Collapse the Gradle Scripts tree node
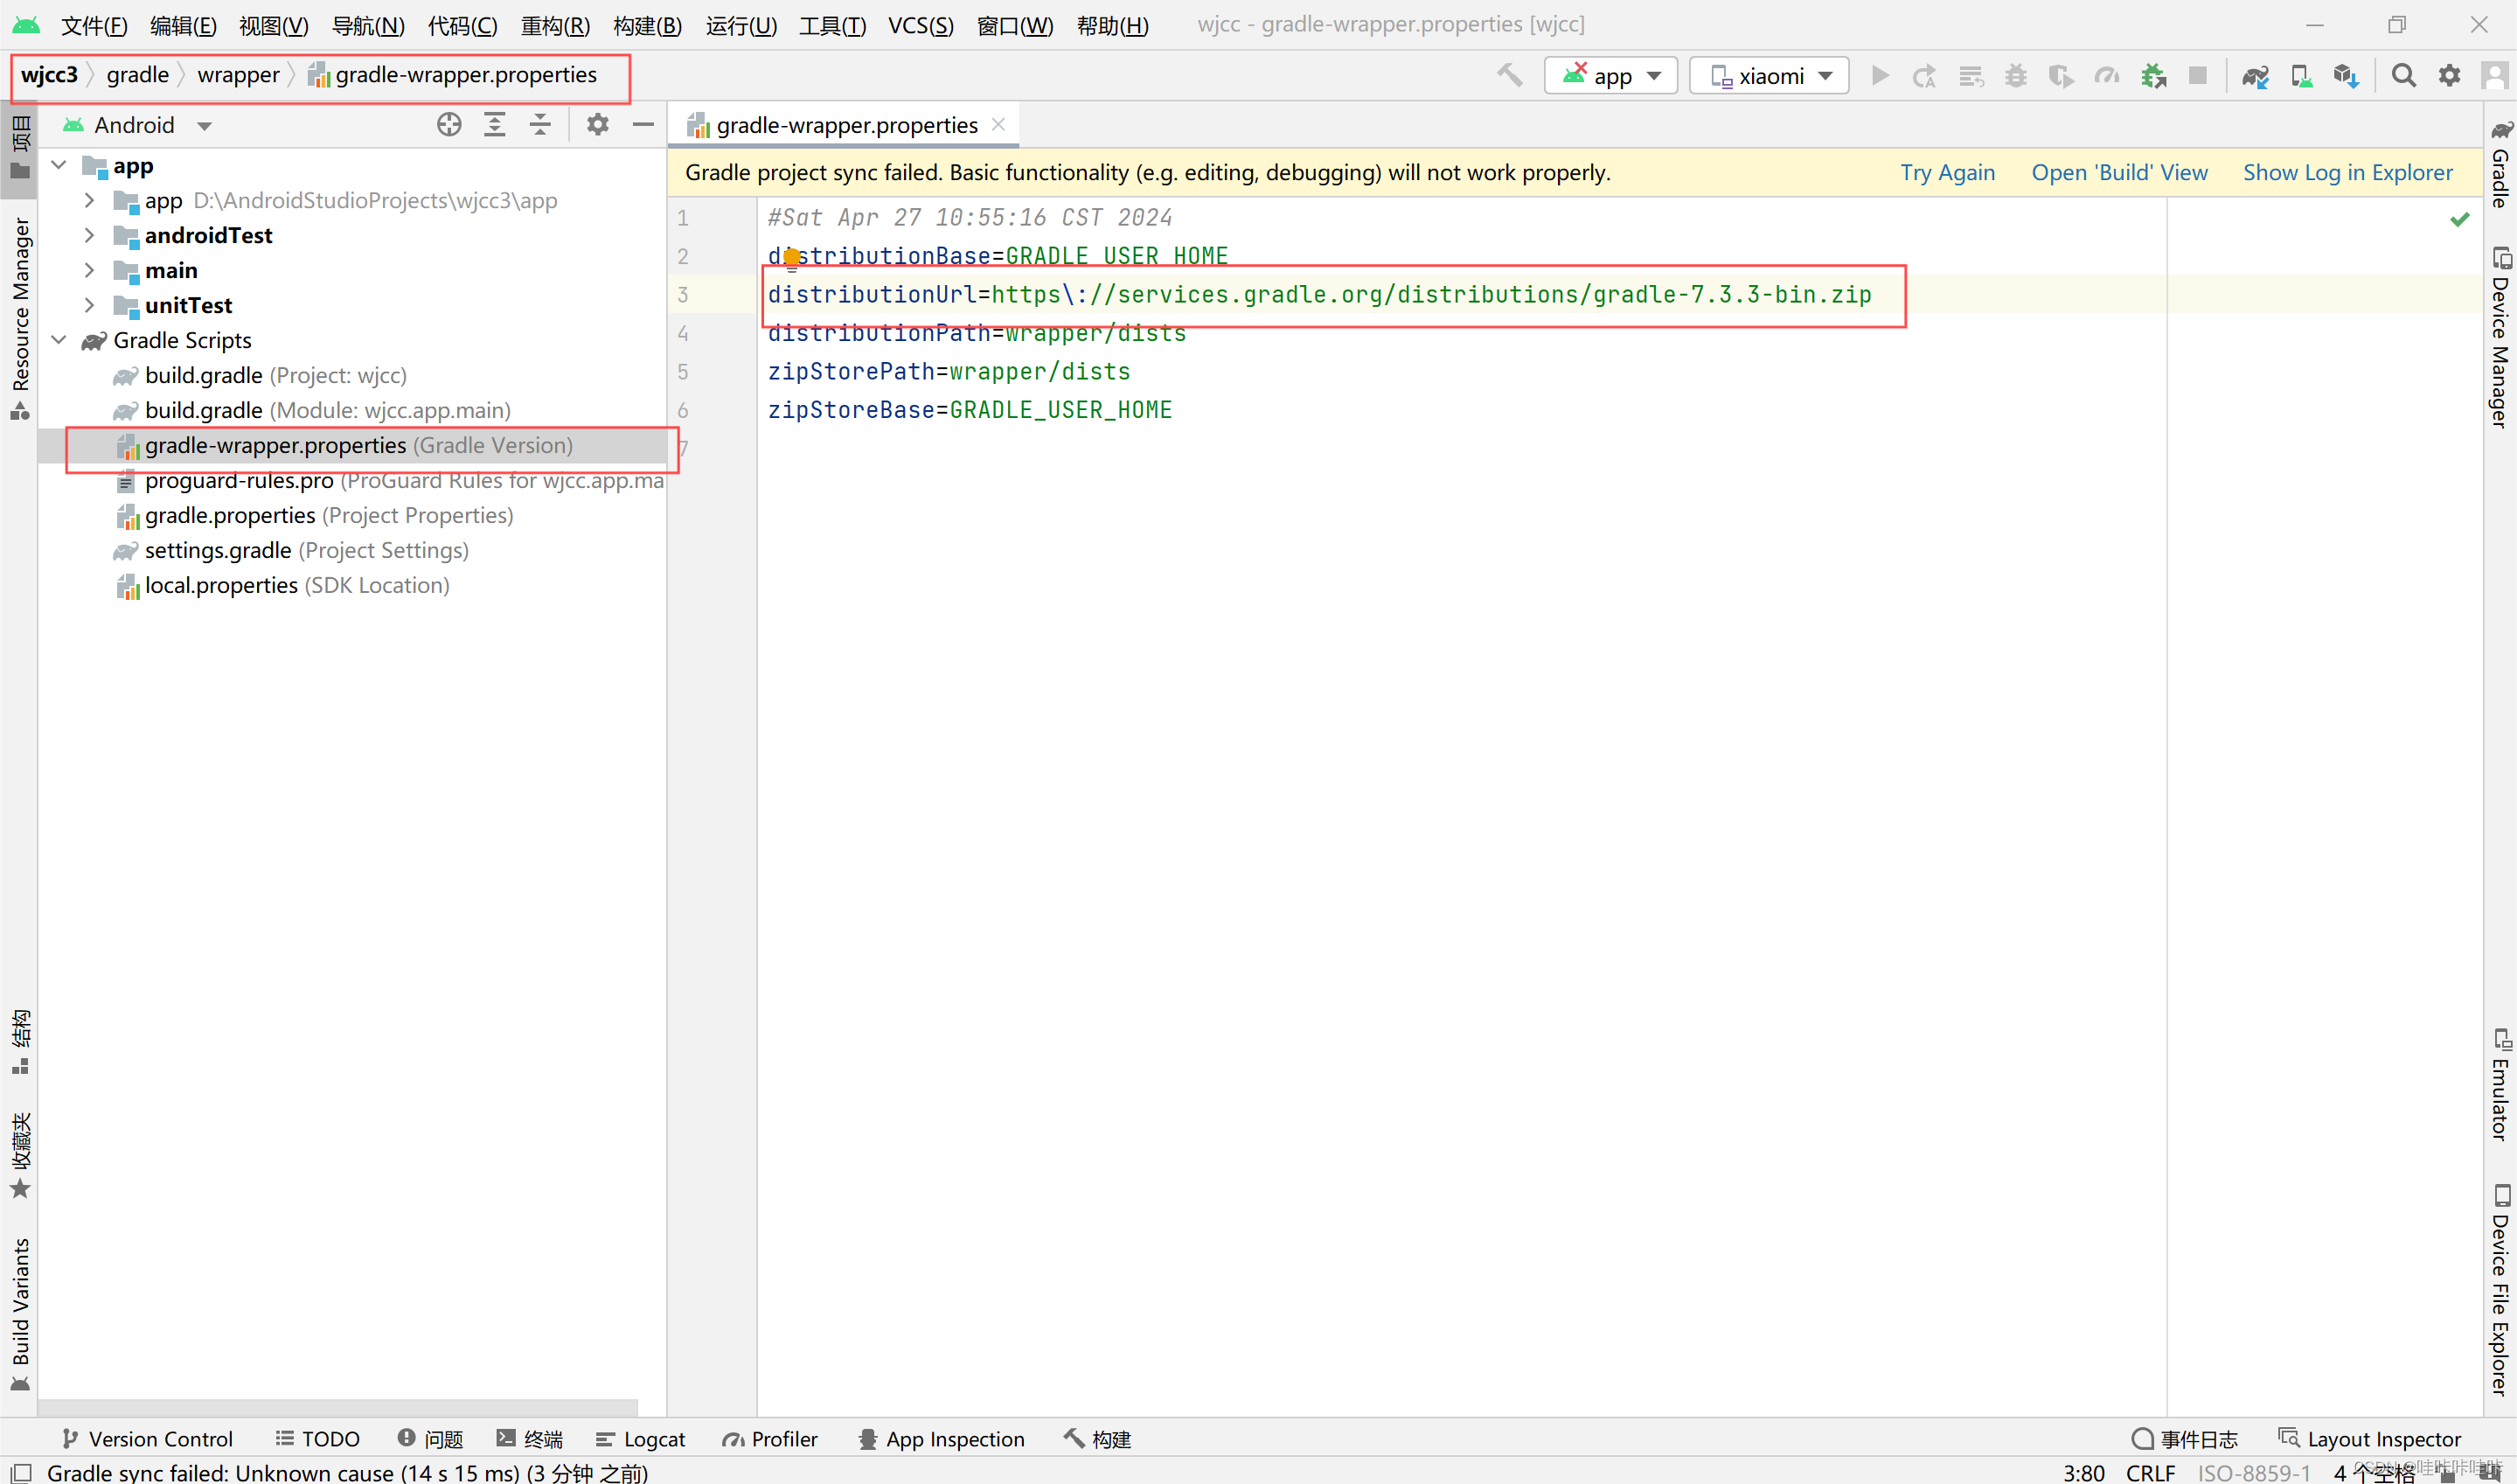 point(59,340)
